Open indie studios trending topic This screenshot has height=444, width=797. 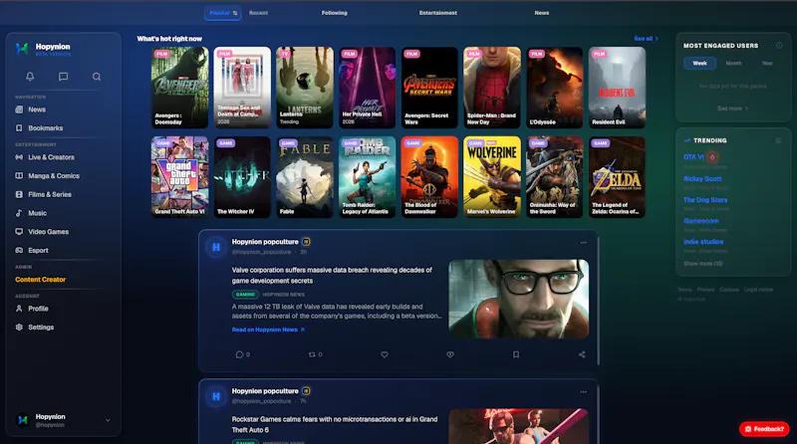[703, 242]
